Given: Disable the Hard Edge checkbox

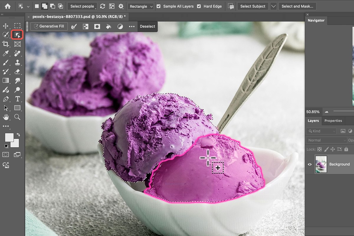Looking at the screenshot, I should tap(199, 6).
